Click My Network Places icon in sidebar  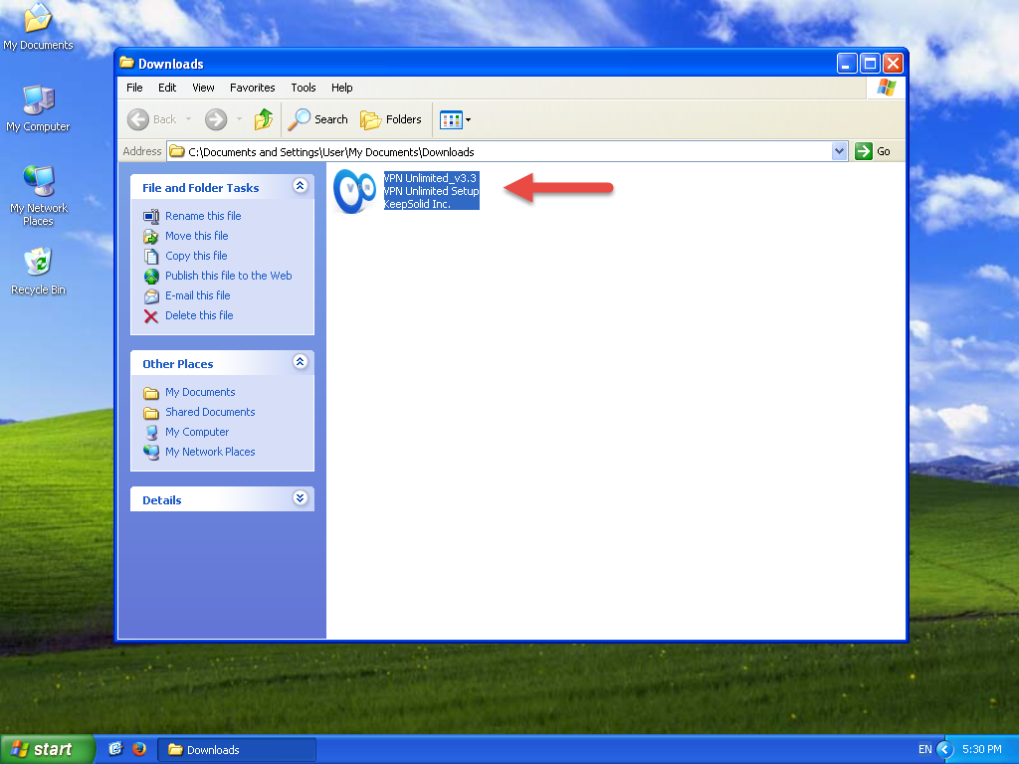click(x=151, y=453)
